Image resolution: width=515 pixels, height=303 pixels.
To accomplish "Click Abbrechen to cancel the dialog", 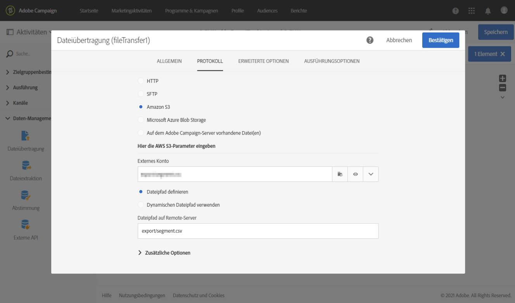I will [399, 40].
